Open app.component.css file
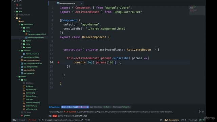 (31, 57)
